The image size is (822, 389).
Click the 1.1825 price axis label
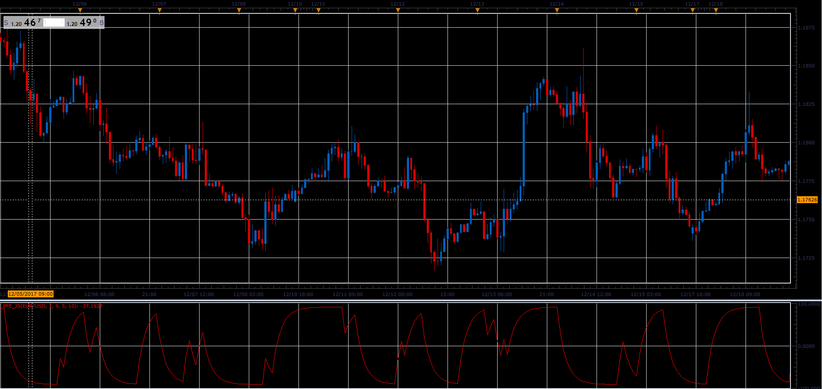point(806,104)
